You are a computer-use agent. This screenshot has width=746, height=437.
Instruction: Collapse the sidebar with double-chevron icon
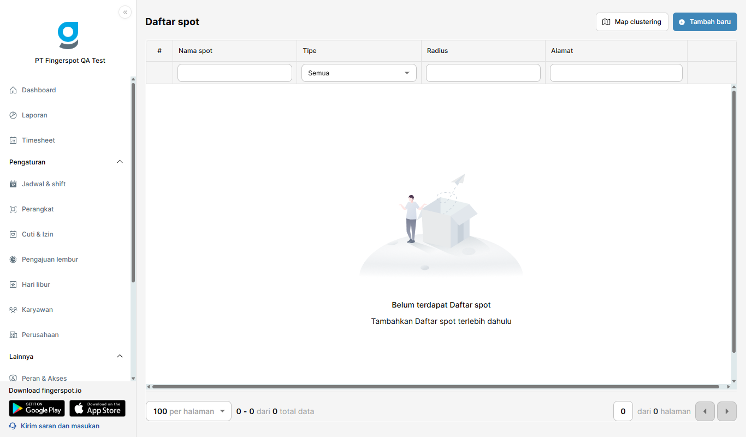(x=125, y=12)
